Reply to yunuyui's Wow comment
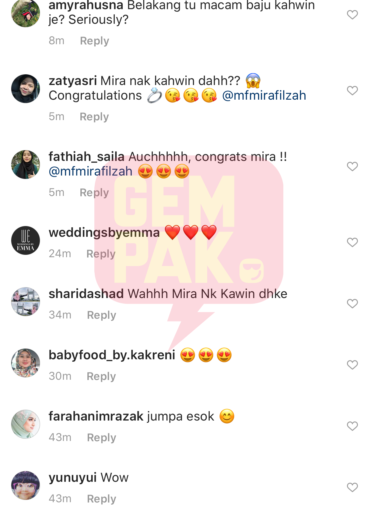 (x=101, y=499)
